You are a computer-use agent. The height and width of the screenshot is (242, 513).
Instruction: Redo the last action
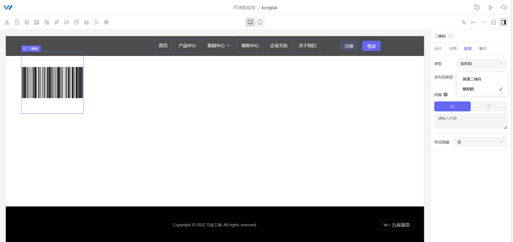tap(484, 22)
